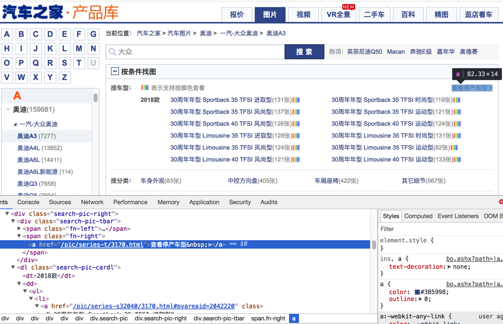503x324 pixels.
Task: Open the 精图 tab
Action: pyautogui.click(x=441, y=14)
